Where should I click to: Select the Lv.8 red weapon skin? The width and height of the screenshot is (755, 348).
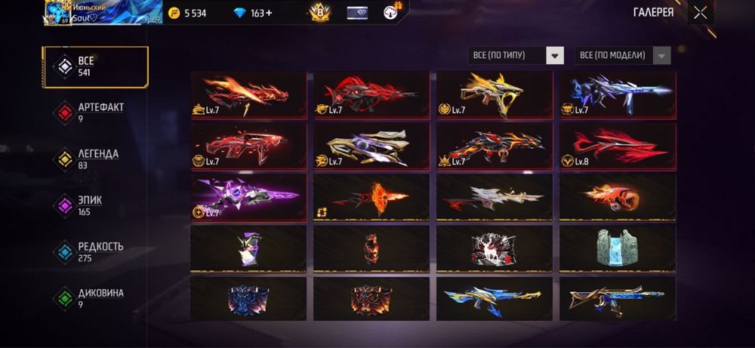point(618,146)
